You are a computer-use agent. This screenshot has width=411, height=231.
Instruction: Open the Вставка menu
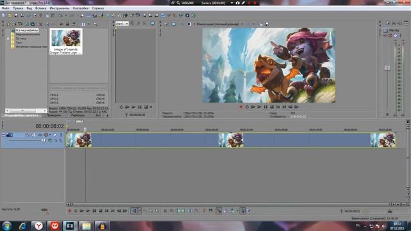tap(40, 8)
